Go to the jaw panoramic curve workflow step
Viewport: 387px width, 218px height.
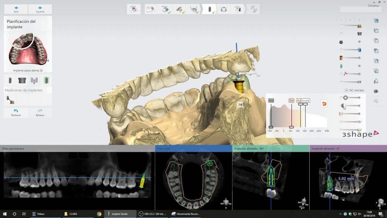(195, 9)
